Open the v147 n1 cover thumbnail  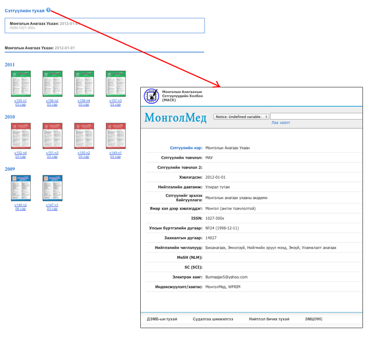coord(52,188)
